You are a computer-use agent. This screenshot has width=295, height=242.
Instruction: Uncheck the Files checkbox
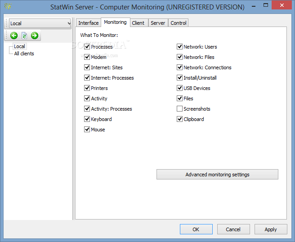pyautogui.click(x=180, y=99)
